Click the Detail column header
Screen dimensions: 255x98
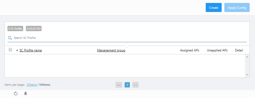tap(239, 50)
